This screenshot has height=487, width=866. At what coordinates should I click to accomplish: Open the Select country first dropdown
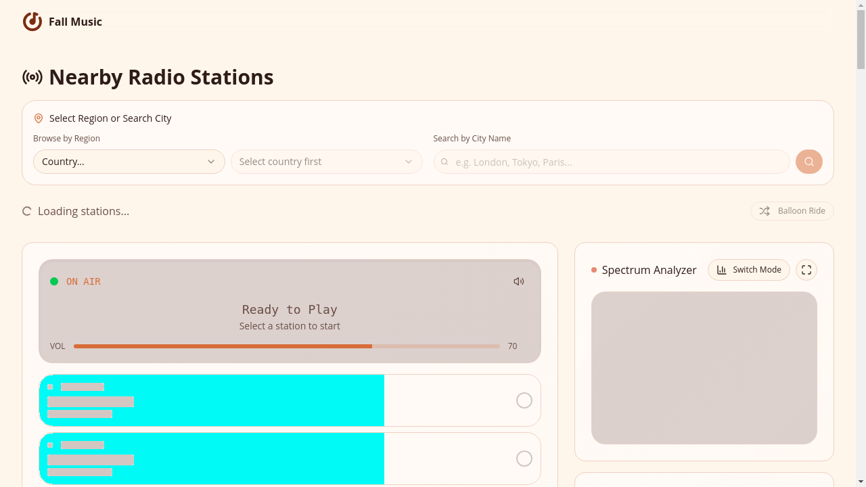pyautogui.click(x=327, y=162)
